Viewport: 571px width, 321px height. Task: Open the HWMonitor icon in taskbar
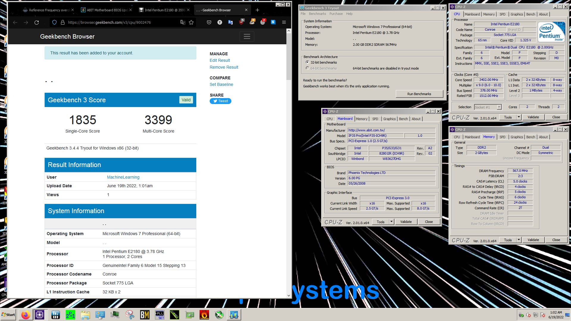[56, 315]
